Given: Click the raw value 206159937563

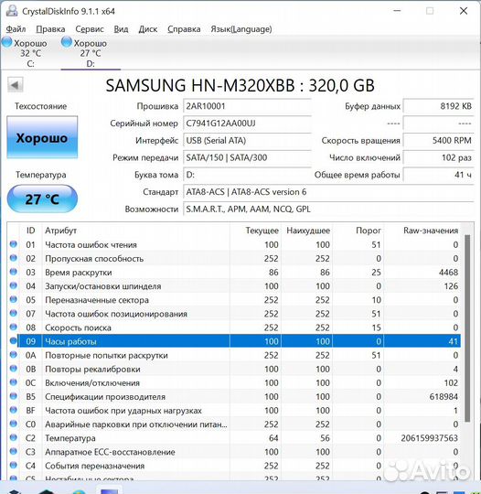Looking at the screenshot, I should point(429,438).
